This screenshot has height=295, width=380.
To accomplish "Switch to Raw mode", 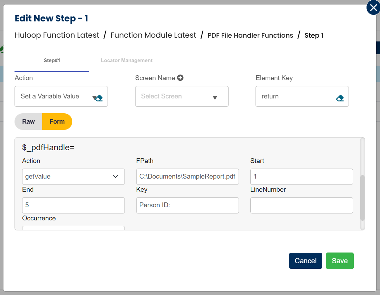I will click(x=29, y=122).
